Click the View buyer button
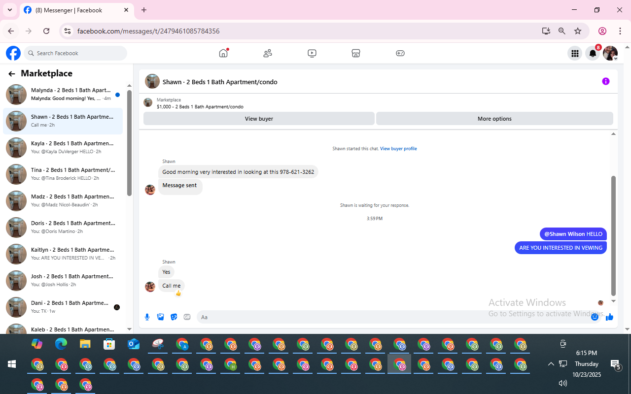631x394 pixels. [x=259, y=119]
